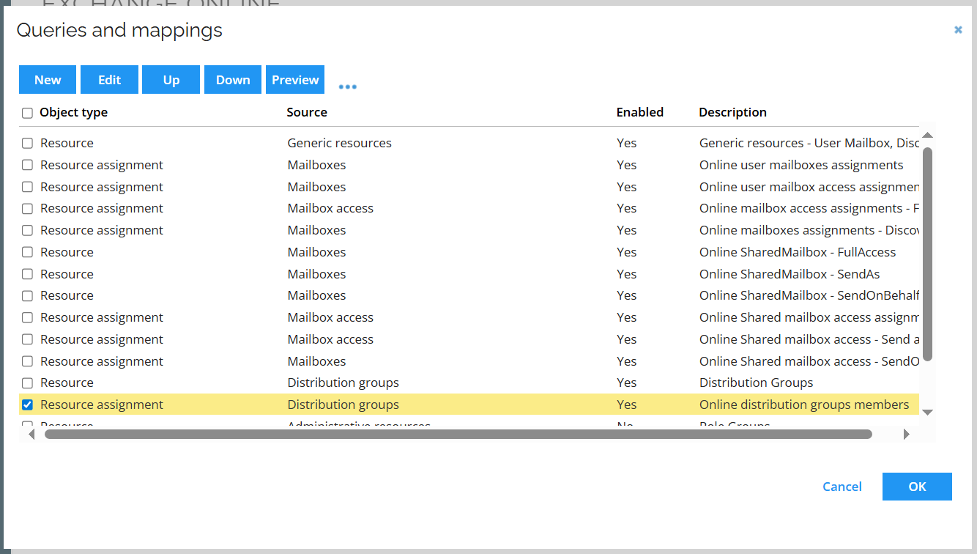Viewport: 977px width, 554px height.
Task: Select 'Online distribution groups members' description
Action: click(x=804, y=405)
